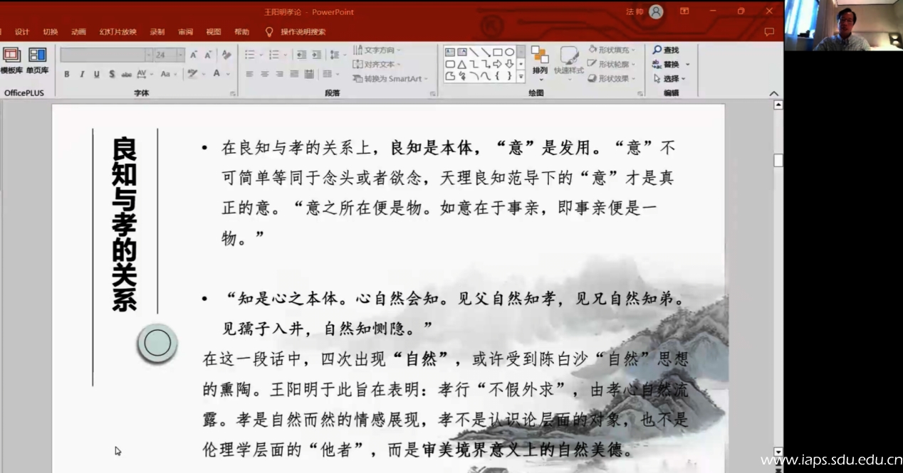Toggle strikethrough abc button

[x=127, y=74]
